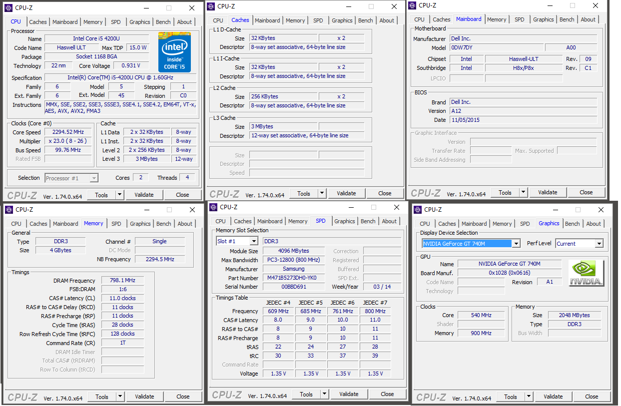Image resolution: width=621 pixels, height=406 pixels.
Task: Click the CPU-Z title icon in the Caches-tab window
Action: tap(211, 6)
